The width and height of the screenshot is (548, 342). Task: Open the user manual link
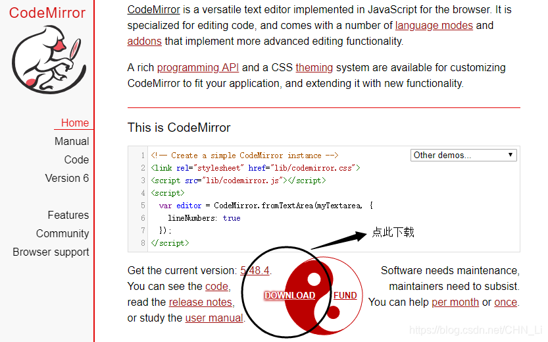click(214, 318)
